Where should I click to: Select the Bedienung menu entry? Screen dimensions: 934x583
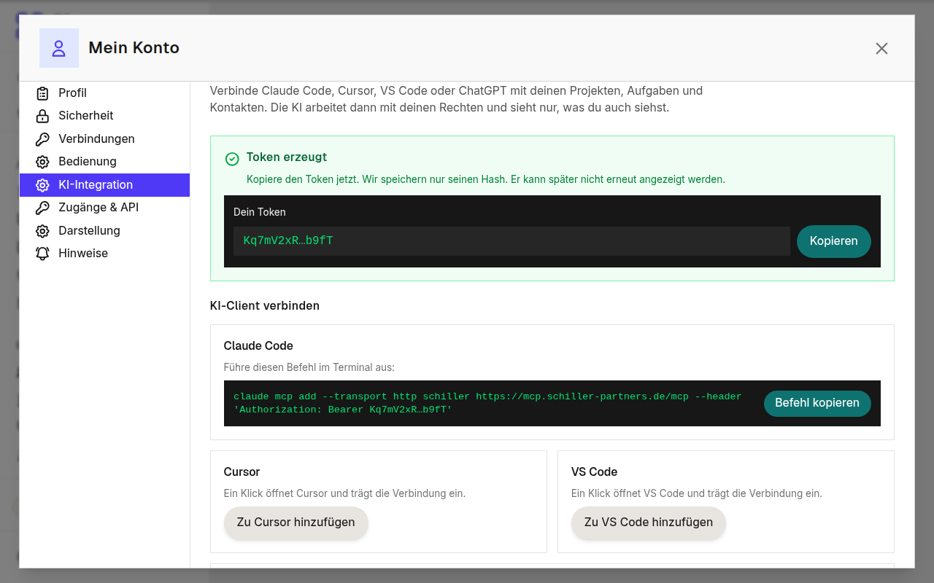[x=104, y=162]
